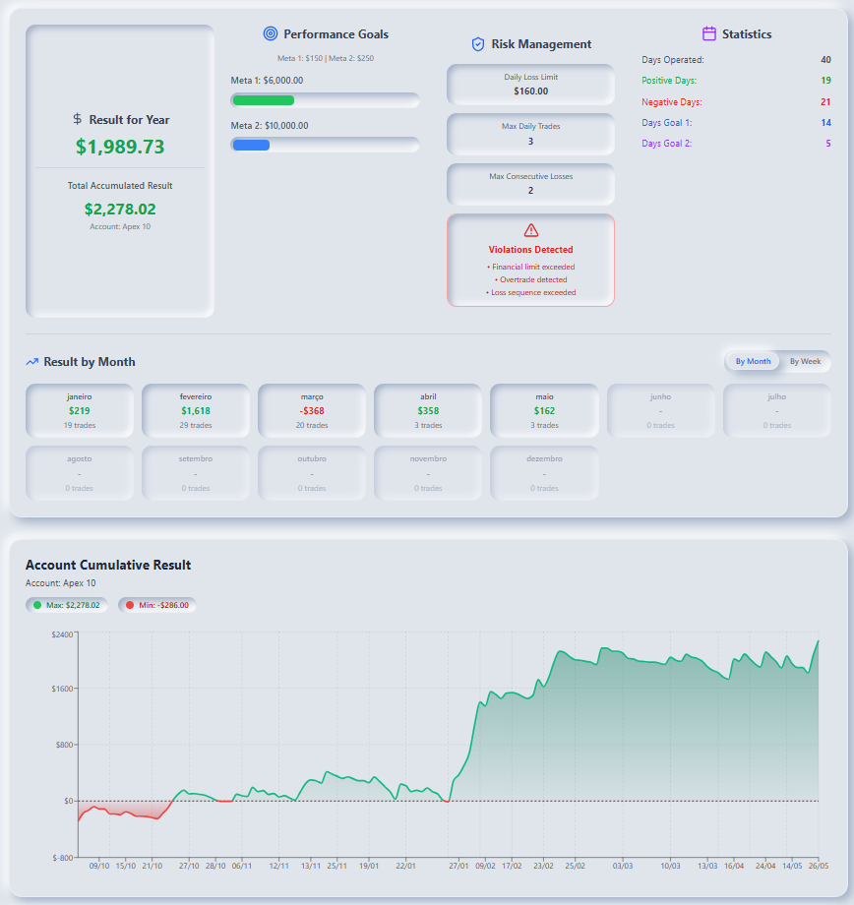Open the fevereiro month card
Screen dimensions: 854x905
point(196,410)
